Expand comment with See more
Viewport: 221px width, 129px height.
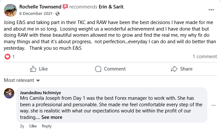tap(52, 117)
